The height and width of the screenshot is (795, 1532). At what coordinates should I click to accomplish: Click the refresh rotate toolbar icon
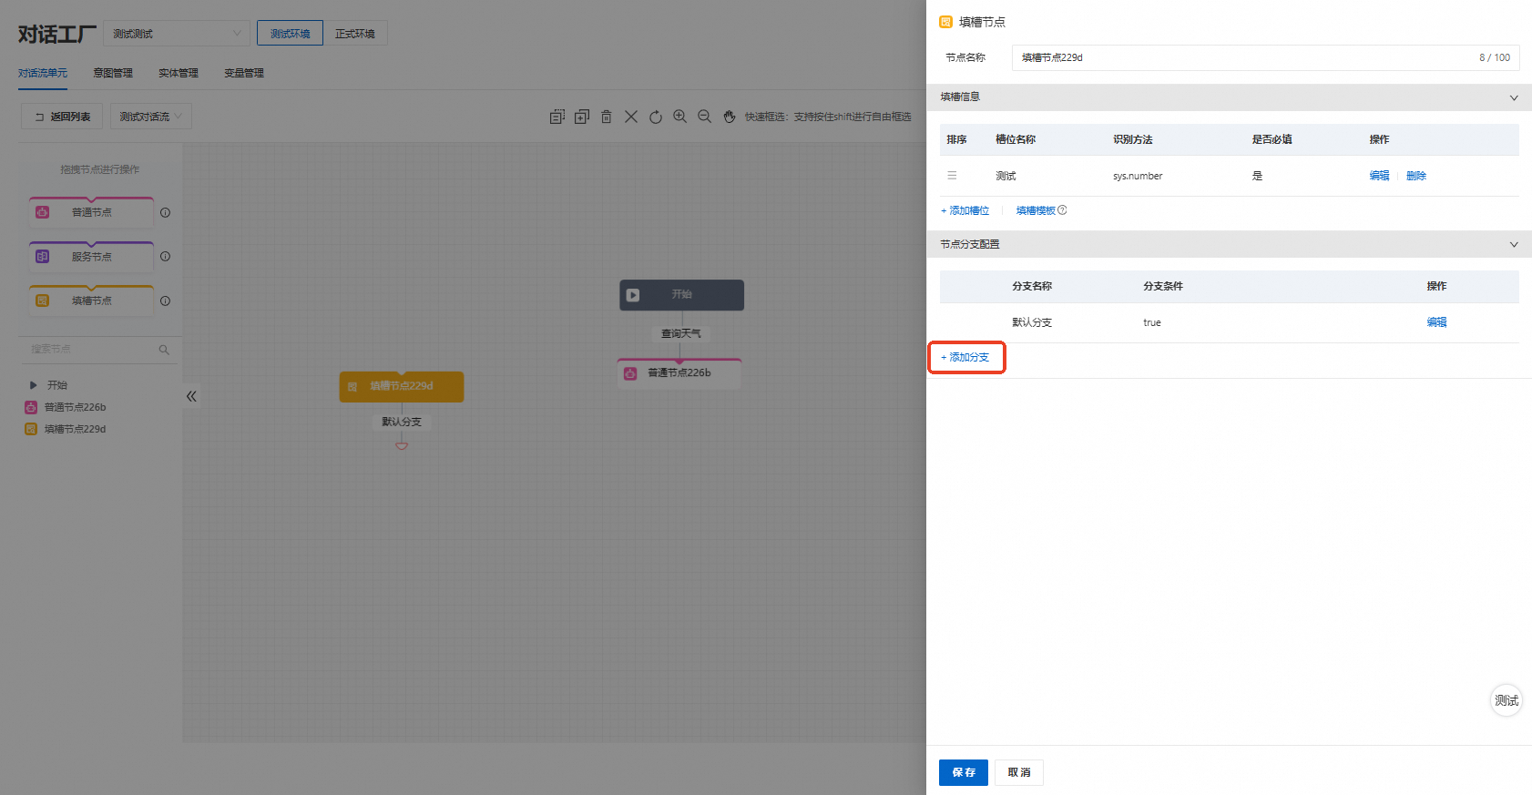(x=656, y=117)
